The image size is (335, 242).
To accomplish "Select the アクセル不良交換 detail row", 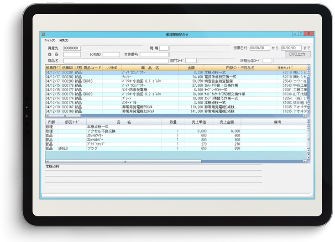I will click(x=176, y=131).
